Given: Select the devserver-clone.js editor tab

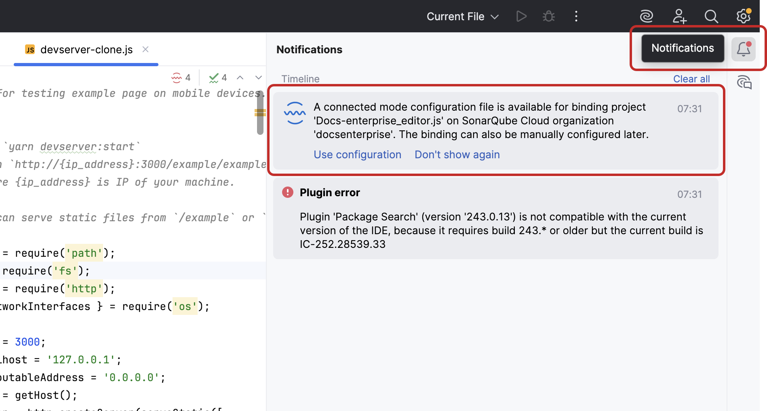Looking at the screenshot, I should (x=86, y=49).
